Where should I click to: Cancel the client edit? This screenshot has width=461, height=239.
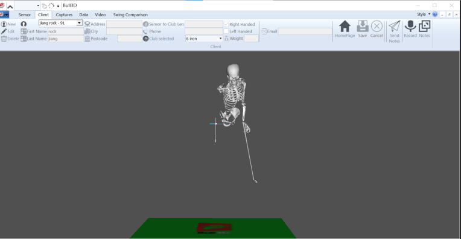point(377,27)
